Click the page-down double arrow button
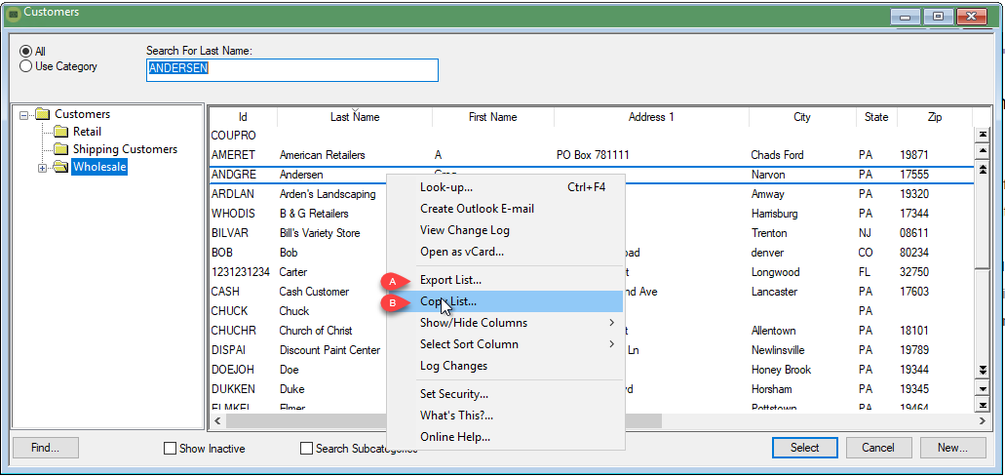This screenshot has height=476, width=1005. pos(982,370)
